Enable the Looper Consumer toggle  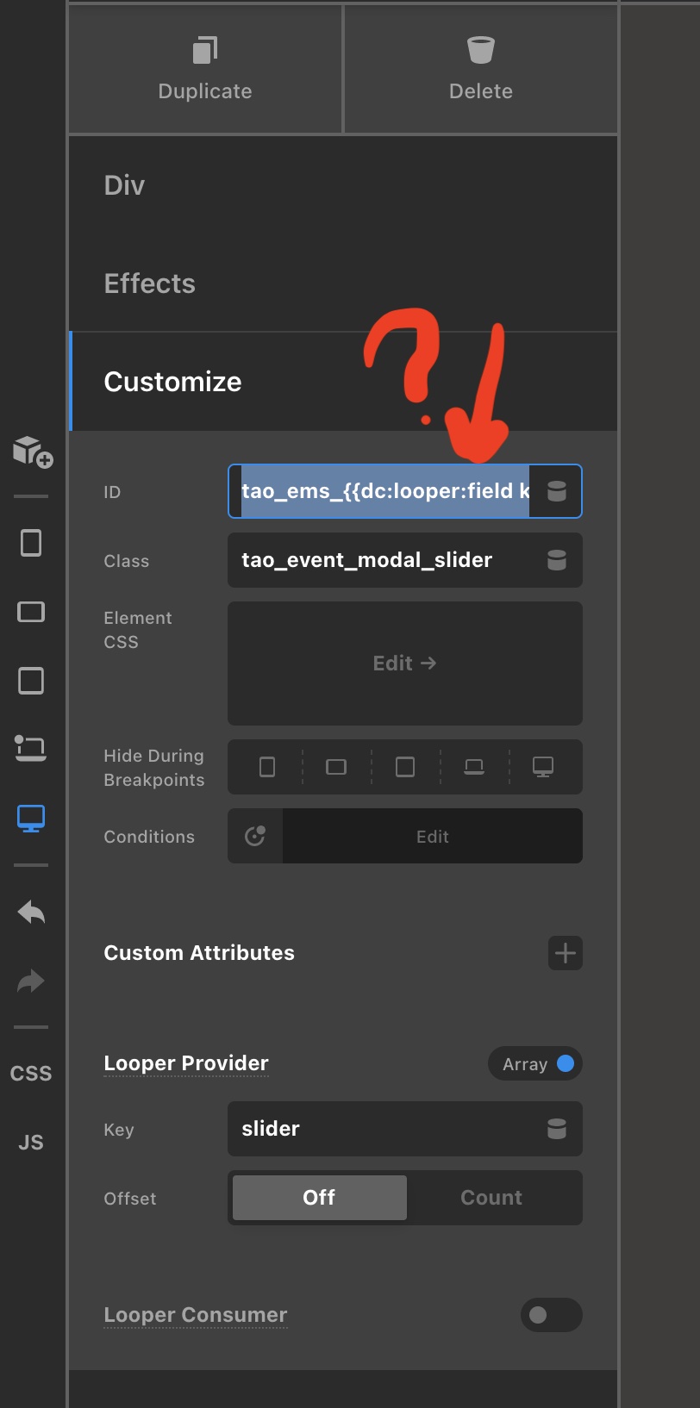551,1315
